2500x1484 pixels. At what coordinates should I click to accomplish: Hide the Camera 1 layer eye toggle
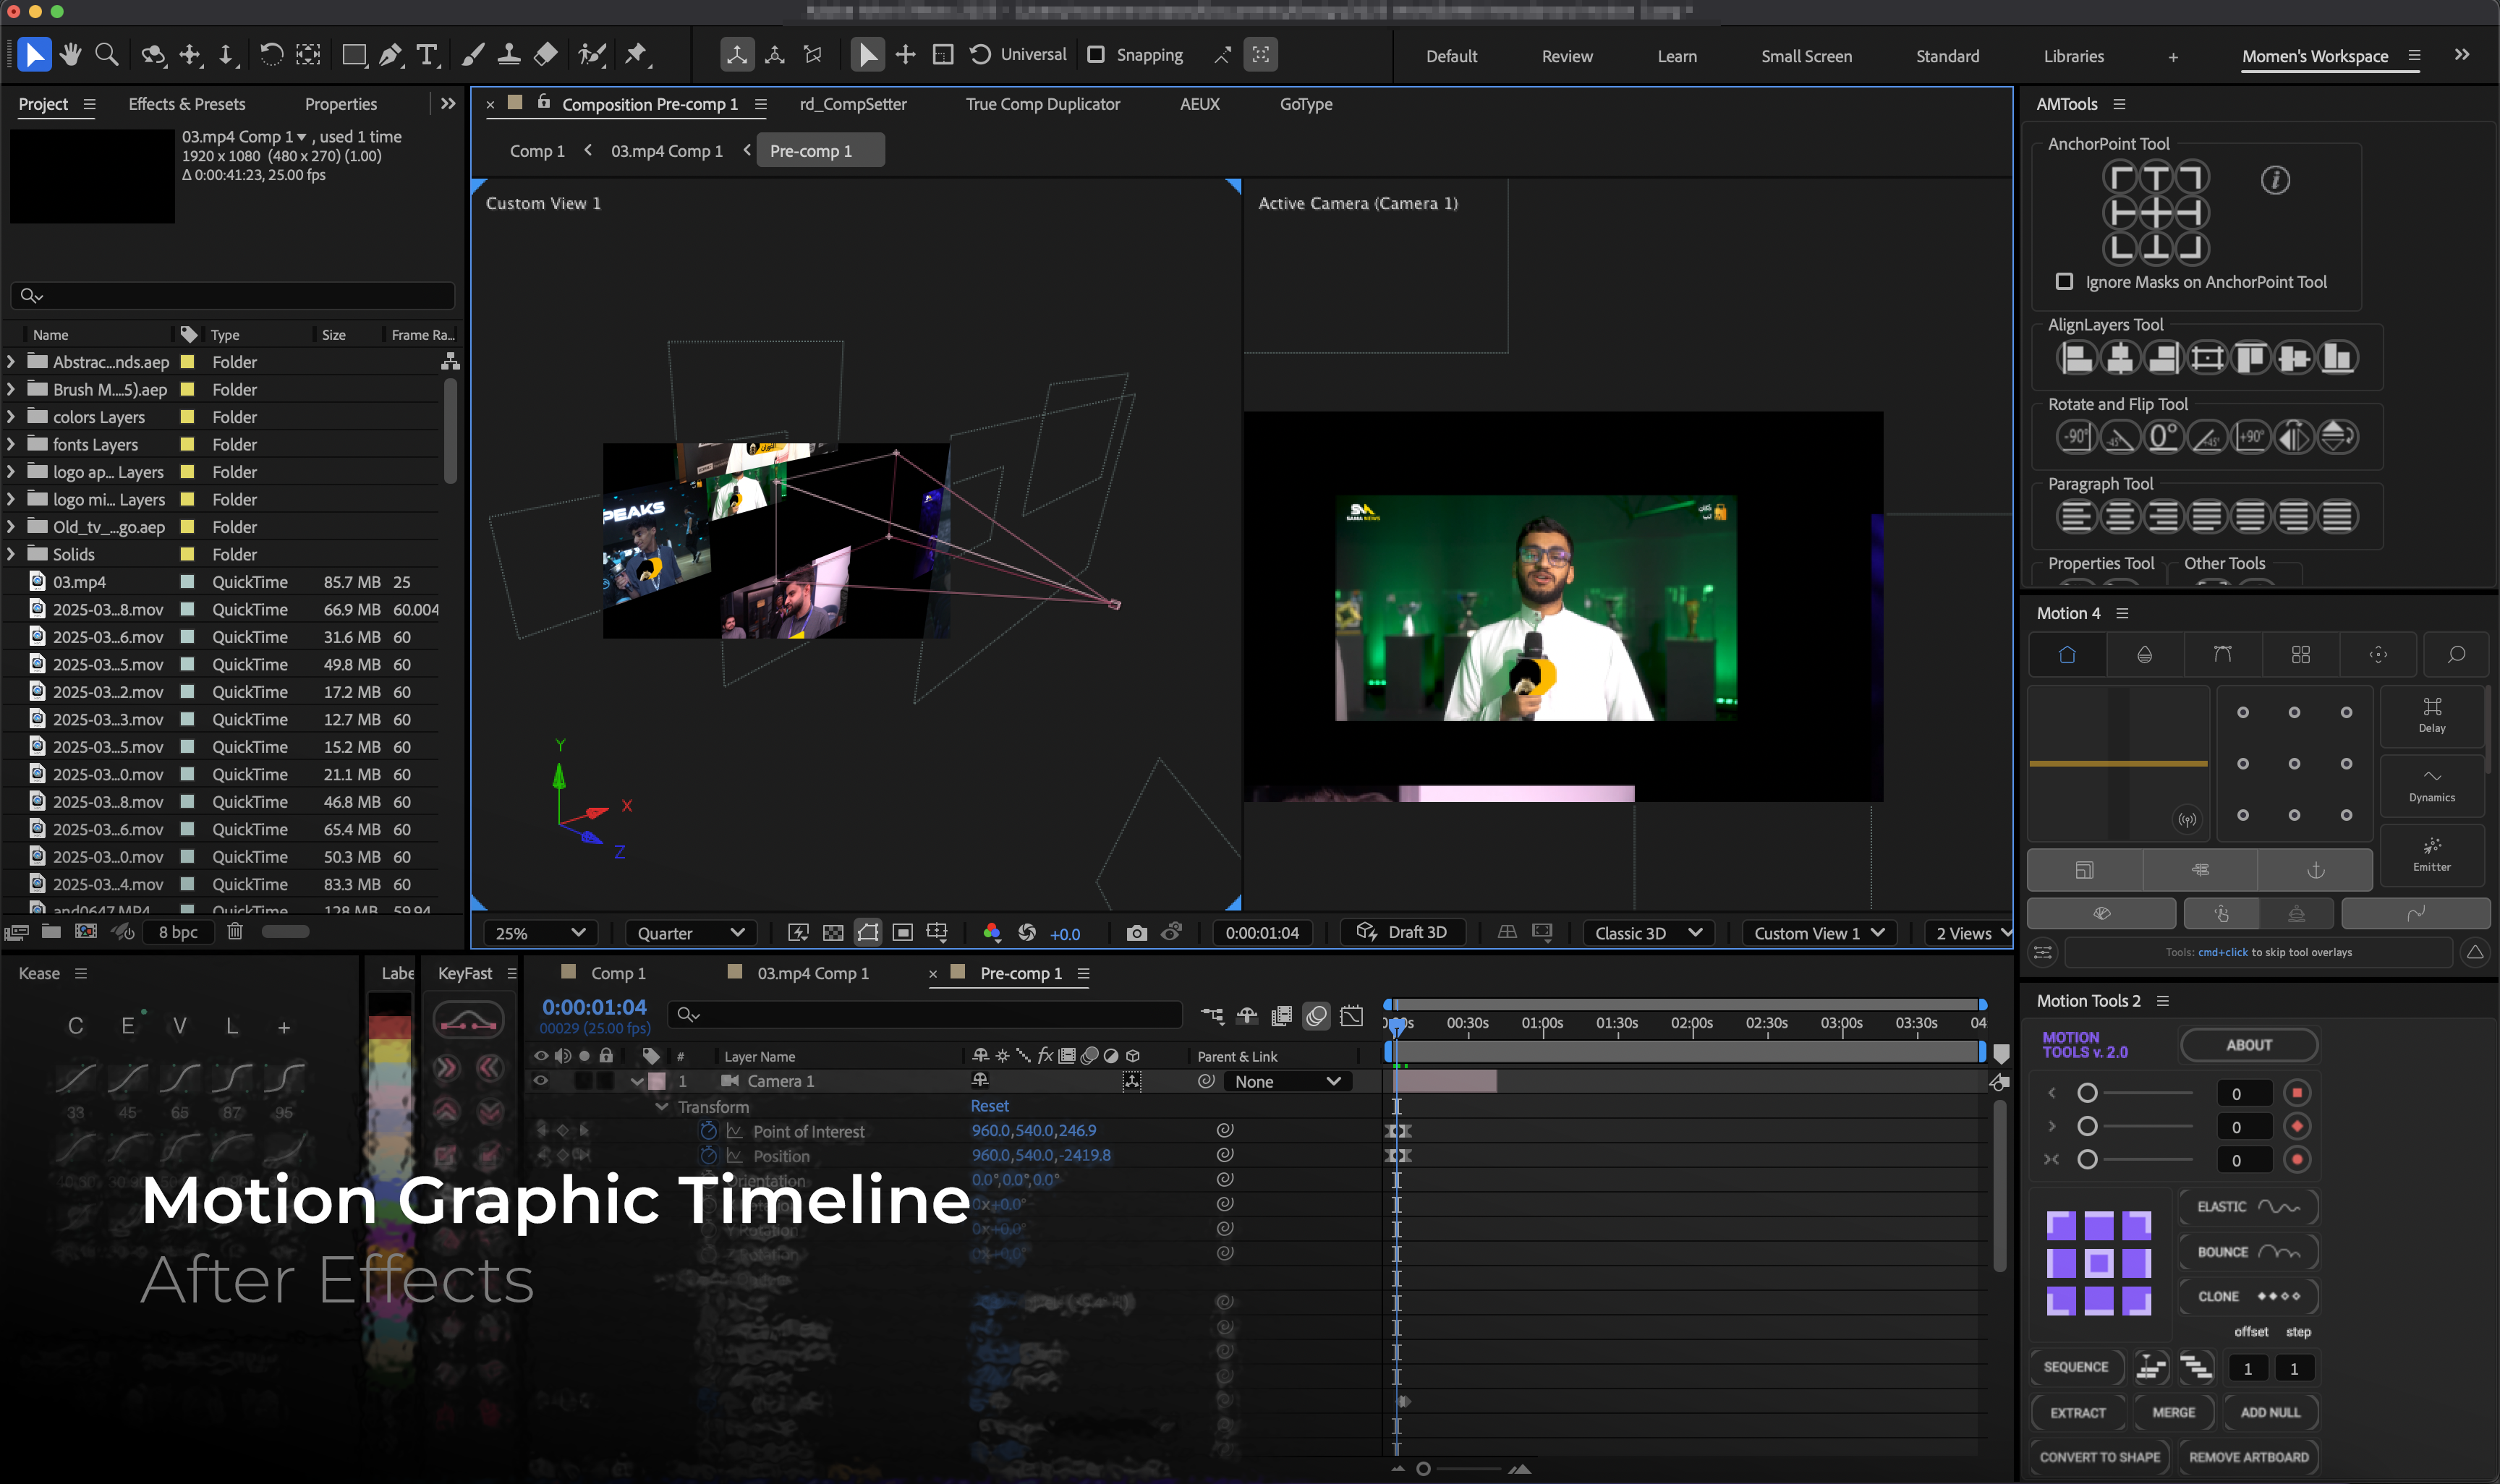pyautogui.click(x=541, y=1081)
